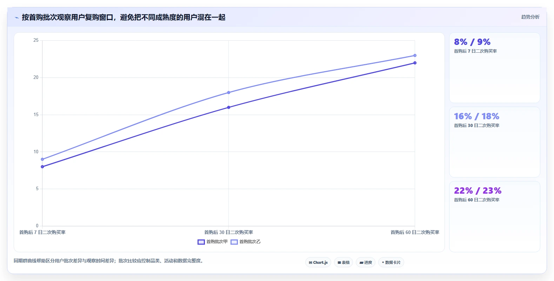Click y-axis tick value 15
This screenshot has width=554, height=281.
click(x=36, y=115)
